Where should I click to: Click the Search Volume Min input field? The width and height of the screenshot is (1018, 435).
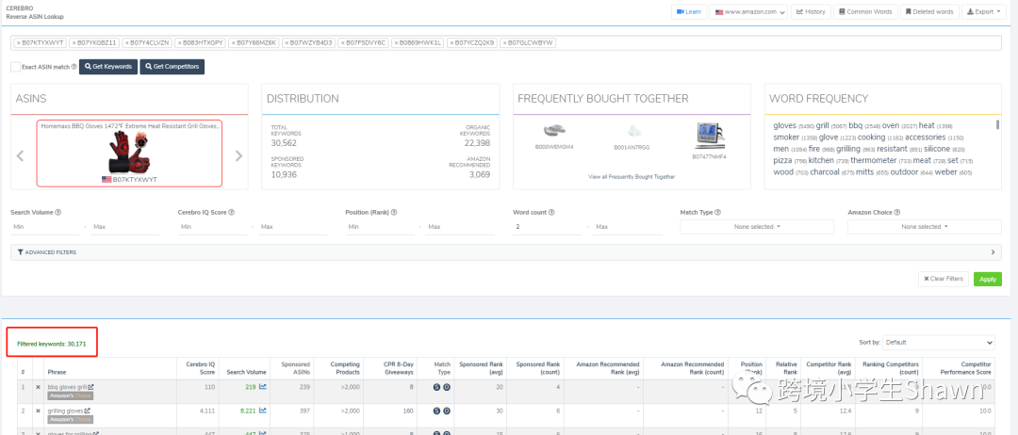[45, 227]
